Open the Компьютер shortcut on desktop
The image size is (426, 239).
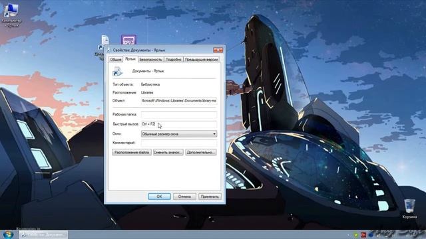[x=11, y=15]
